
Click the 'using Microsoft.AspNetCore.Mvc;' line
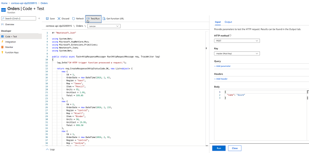(71, 42)
